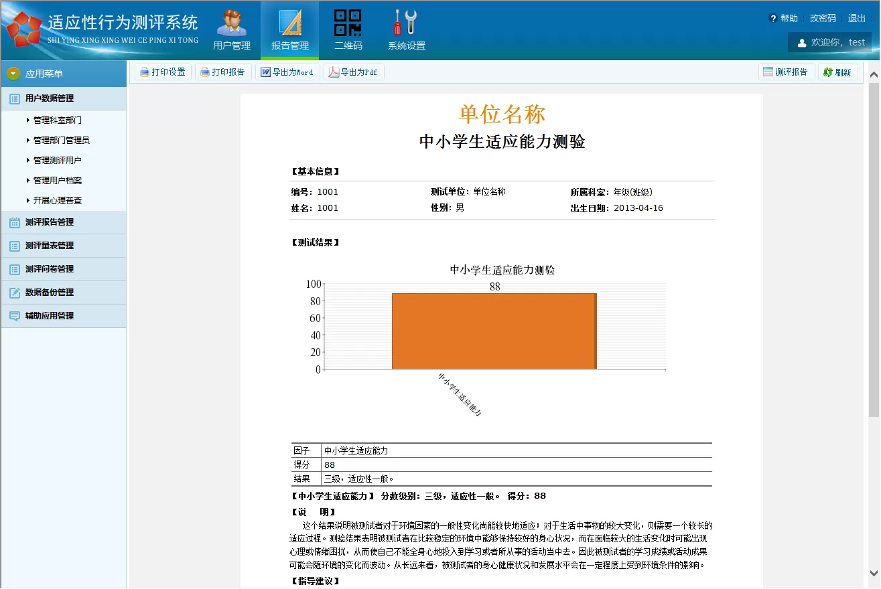The image size is (881, 589).
Task: Click the 【指导建议】 section header
Action: coord(316,581)
